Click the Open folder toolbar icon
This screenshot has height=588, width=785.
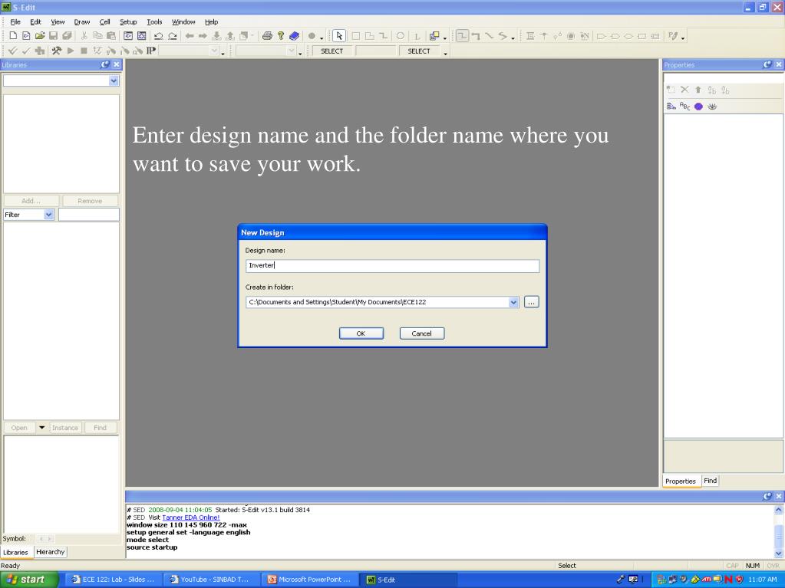click(x=40, y=36)
